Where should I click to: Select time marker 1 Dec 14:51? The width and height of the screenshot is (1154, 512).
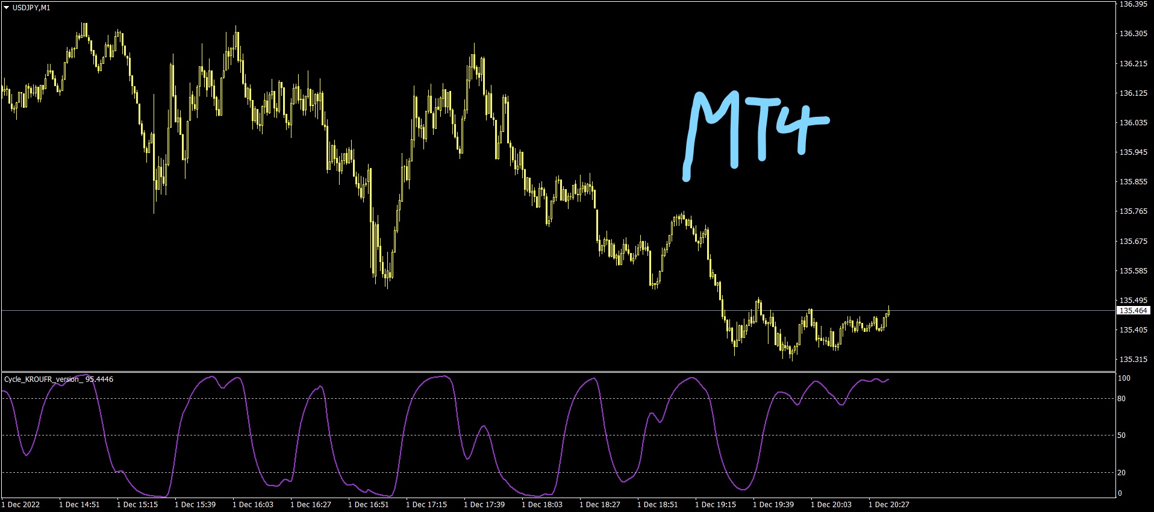[80, 505]
